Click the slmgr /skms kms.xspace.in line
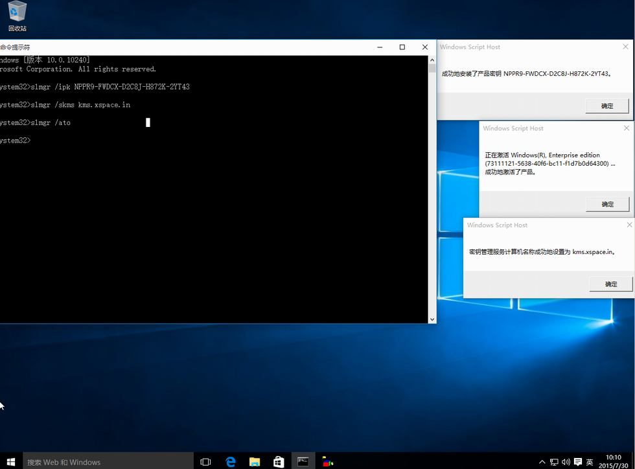Viewport: 635px width, 469px height. pyautogui.click(x=65, y=105)
